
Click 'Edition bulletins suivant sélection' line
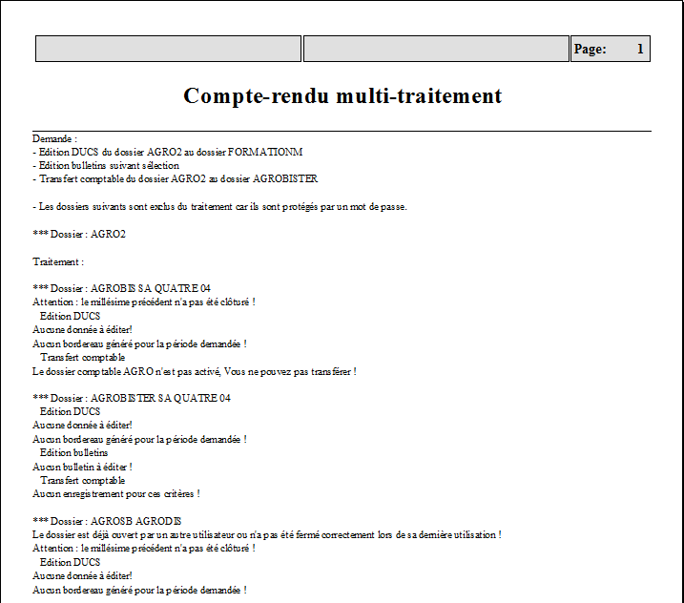[x=106, y=165]
